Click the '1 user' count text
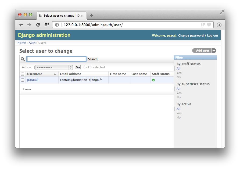Screen dimensions: 240x169 (x=27, y=89)
